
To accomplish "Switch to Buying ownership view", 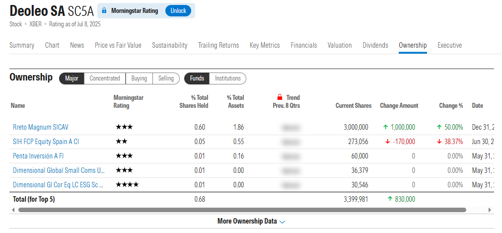I will (139, 78).
